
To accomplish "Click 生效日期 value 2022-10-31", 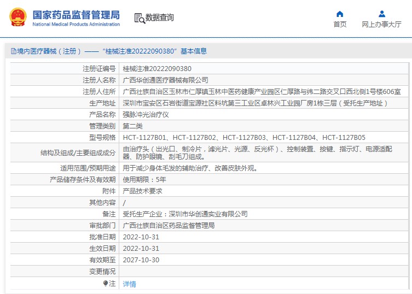I will (x=141, y=248).
